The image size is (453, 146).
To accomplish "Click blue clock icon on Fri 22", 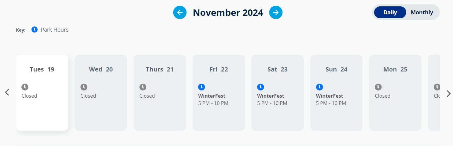I will tap(201, 87).
